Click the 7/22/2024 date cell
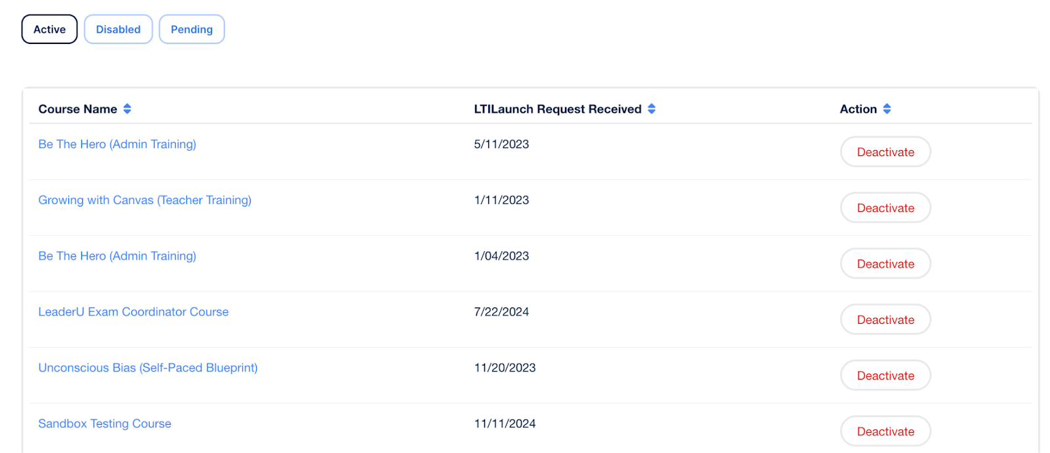 501,312
